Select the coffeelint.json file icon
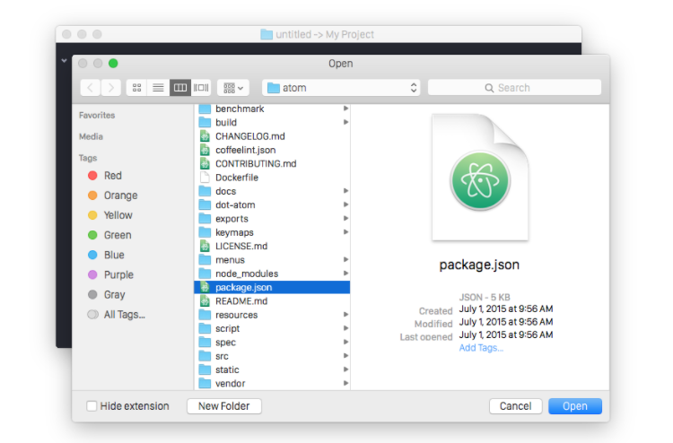The height and width of the screenshot is (443, 673). pyautogui.click(x=205, y=150)
